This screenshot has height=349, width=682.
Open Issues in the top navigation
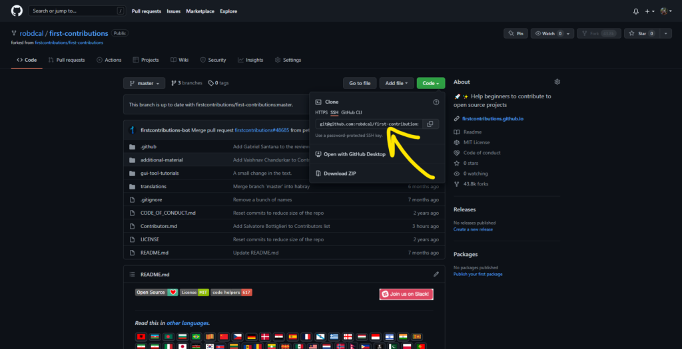(x=174, y=11)
